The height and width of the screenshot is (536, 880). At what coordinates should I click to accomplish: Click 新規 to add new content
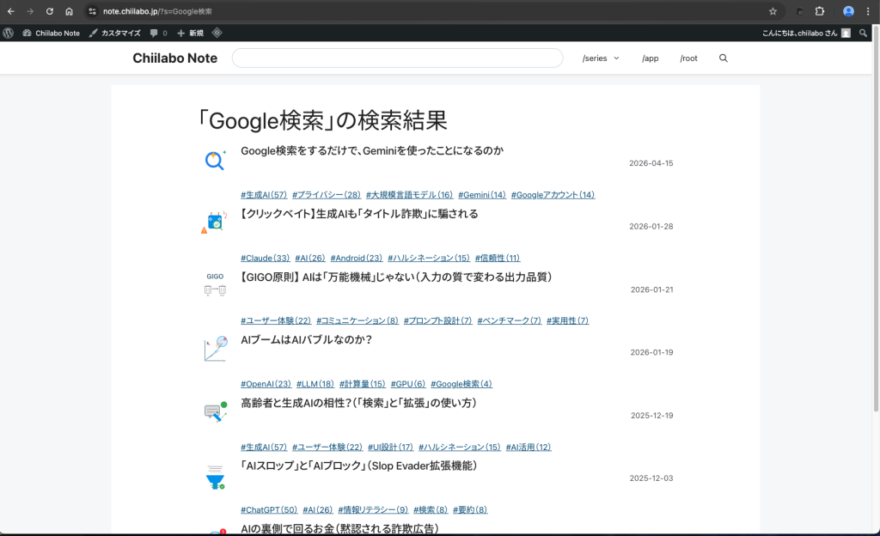[190, 33]
